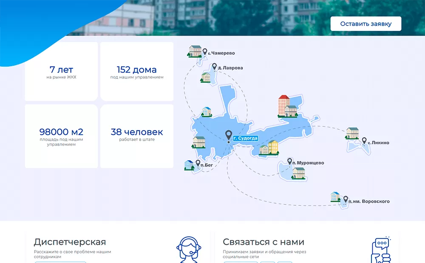Image resolution: width=425 pixels, height=263 pixels.
Task: Click the "г. Судогда" highlighted label
Action: tap(245, 138)
